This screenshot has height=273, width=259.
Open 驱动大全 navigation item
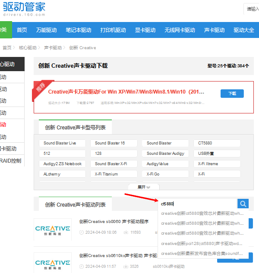click(244, 30)
